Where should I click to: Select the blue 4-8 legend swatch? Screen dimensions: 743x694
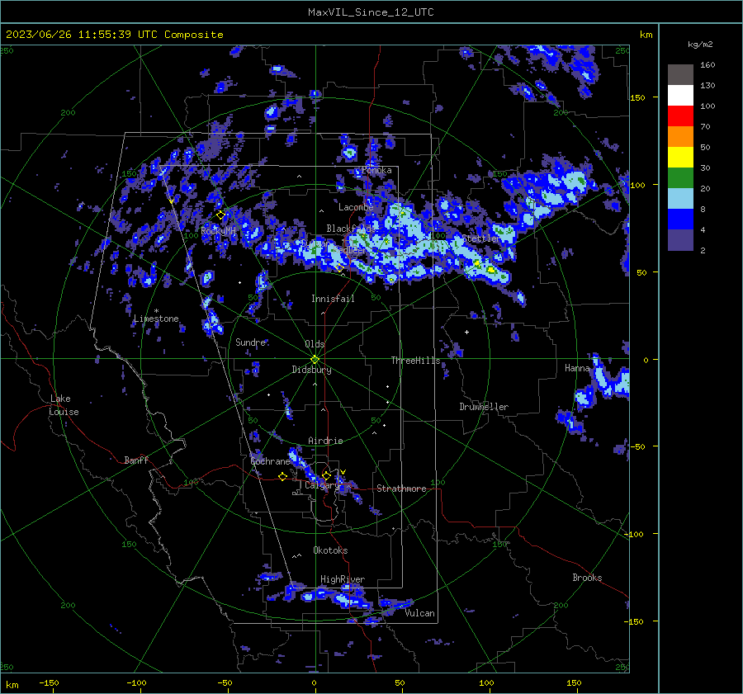680,219
